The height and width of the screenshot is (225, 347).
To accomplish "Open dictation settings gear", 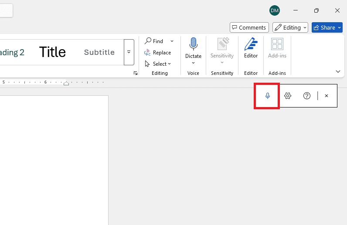I will click(x=287, y=96).
